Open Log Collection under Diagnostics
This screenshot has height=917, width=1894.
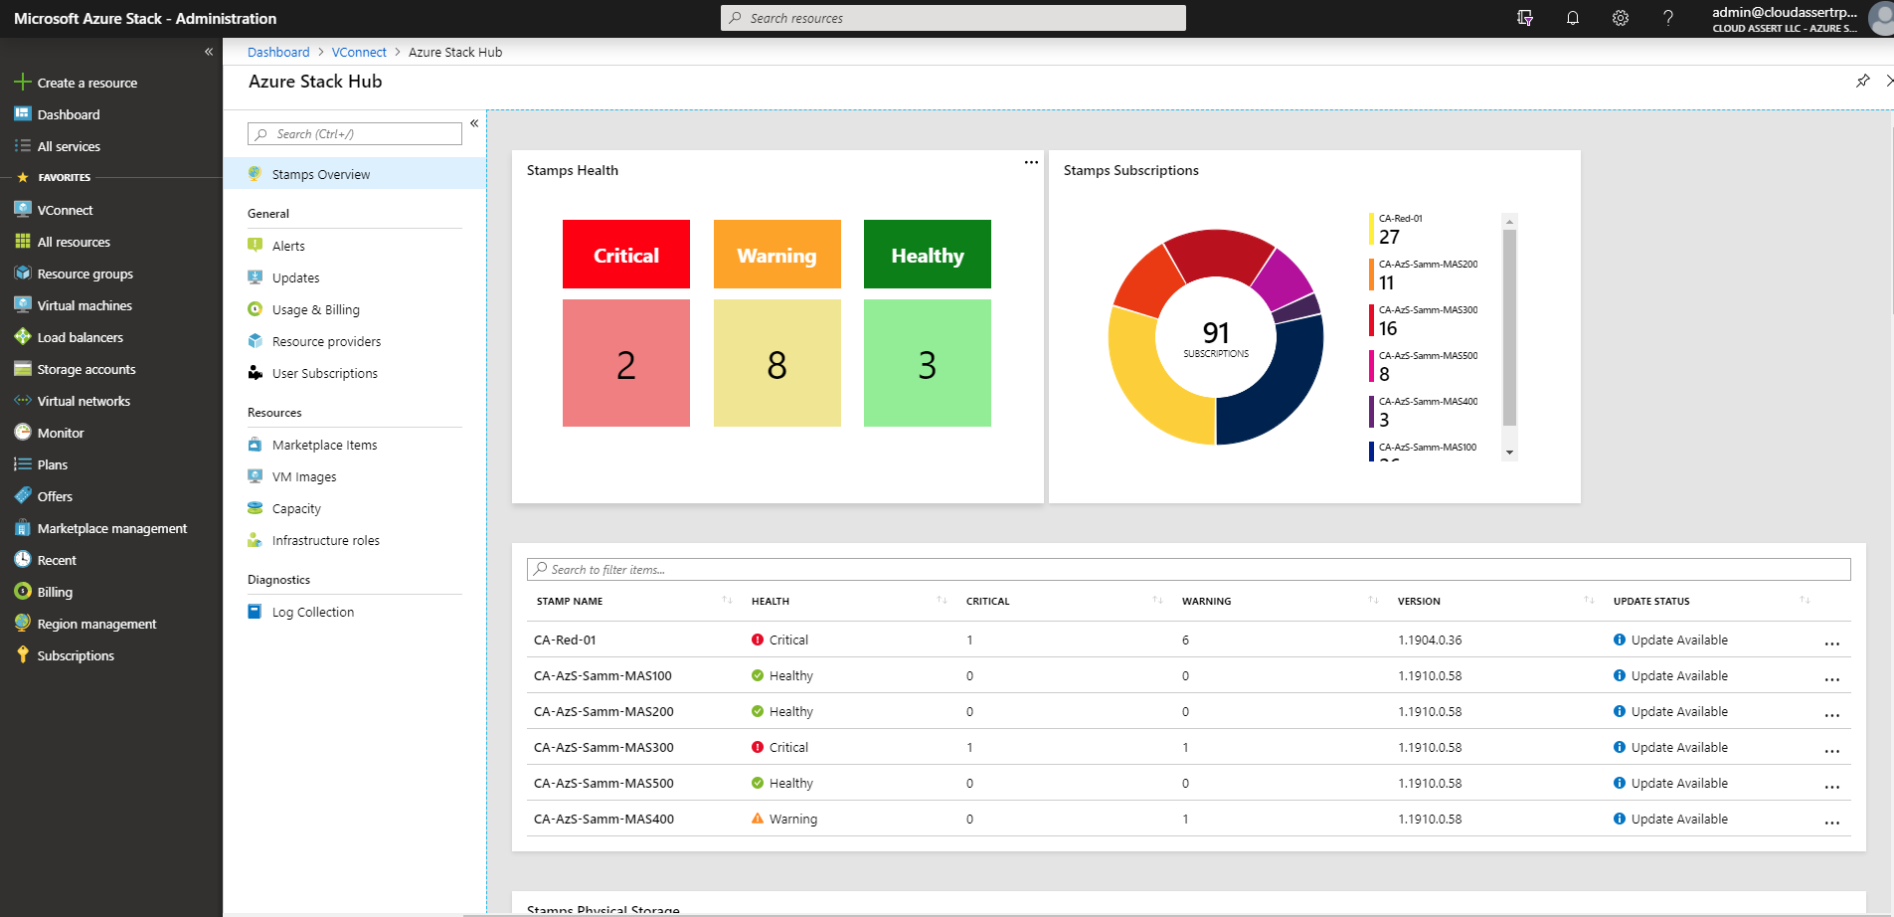point(312,611)
